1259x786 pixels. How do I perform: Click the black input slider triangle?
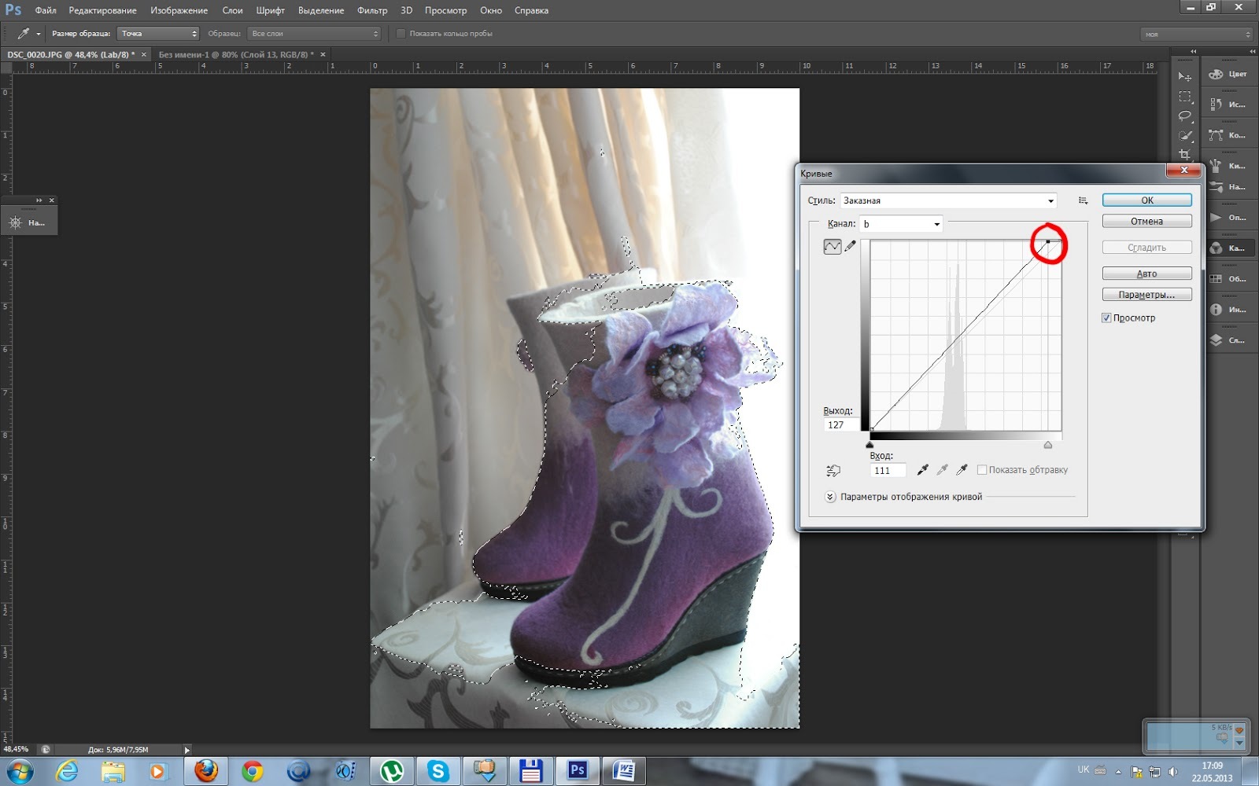pos(869,445)
